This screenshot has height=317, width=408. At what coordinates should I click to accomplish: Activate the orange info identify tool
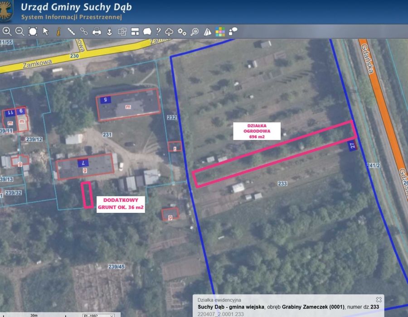coord(58,31)
